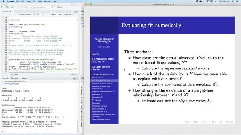
Task: Open Notification Center icon in menu bar
Action: point(237,1)
